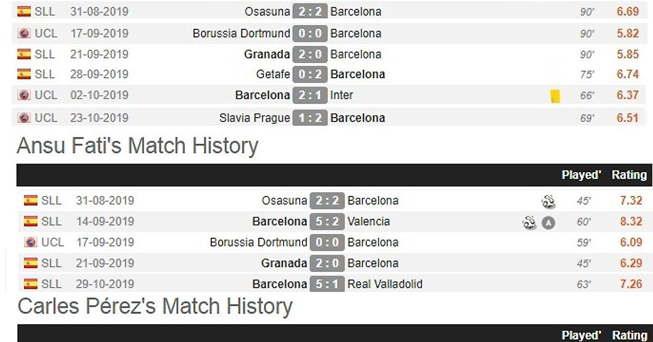Click the Rating column header in Fati's table
Viewport: 653px width, 342px height.
(629, 175)
